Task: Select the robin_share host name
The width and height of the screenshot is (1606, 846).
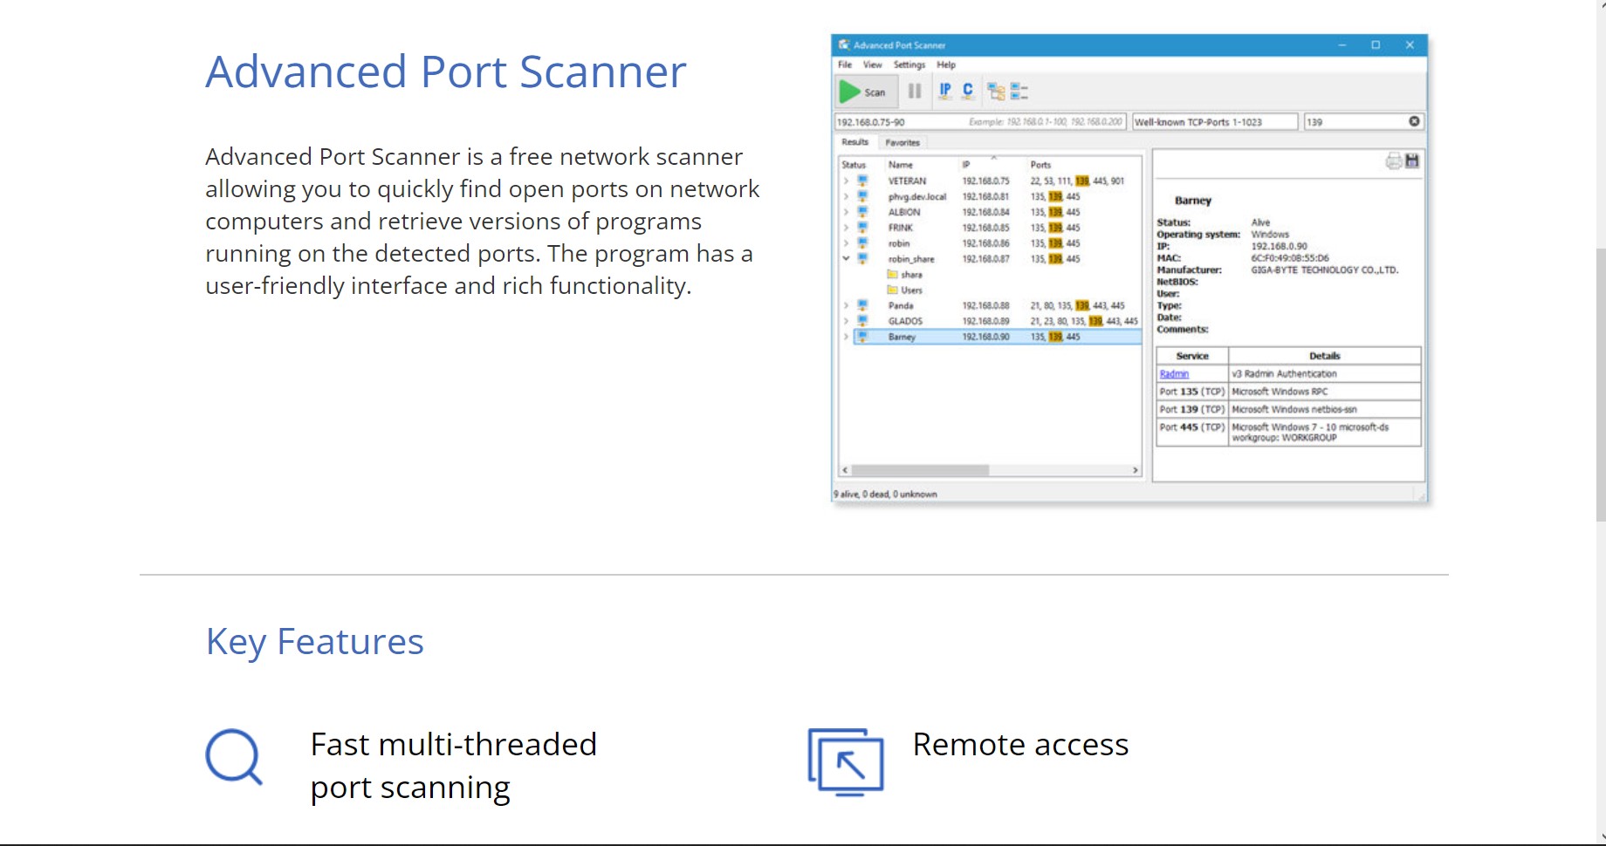Action: [x=911, y=259]
